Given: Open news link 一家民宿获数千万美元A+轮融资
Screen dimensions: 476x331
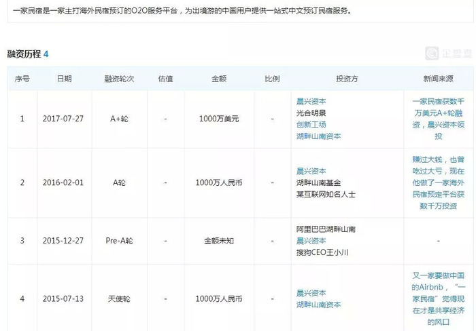Looking at the screenshot, I should [x=439, y=119].
